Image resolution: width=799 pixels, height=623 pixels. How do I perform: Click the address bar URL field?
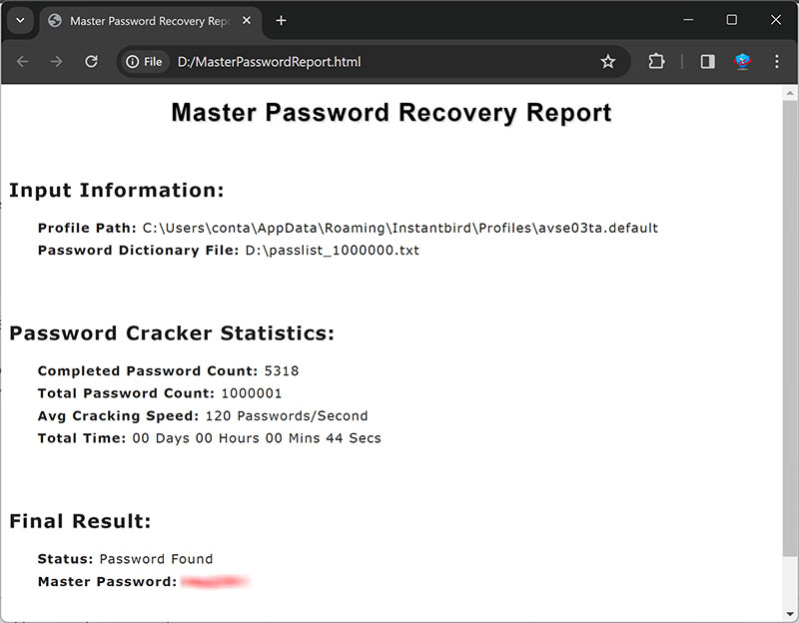pos(380,62)
